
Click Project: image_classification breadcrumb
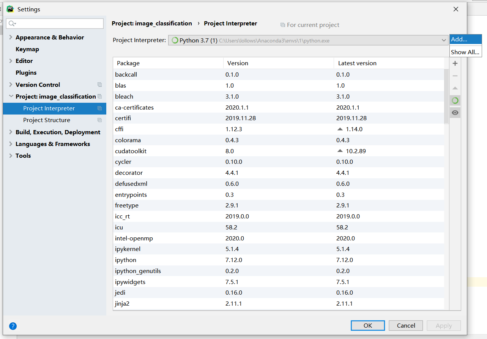[152, 24]
